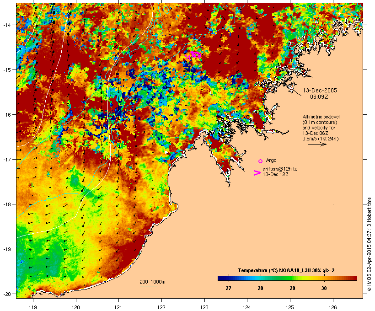Click the time label 06:09Z
The height and width of the screenshot is (311, 375).
tap(319, 97)
